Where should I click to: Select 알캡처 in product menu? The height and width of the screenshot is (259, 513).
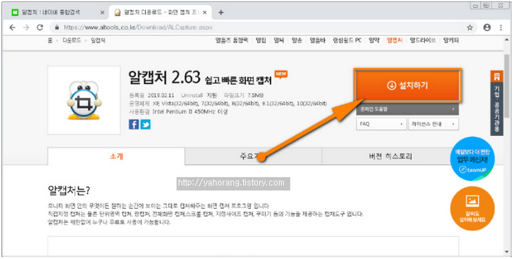click(x=394, y=40)
